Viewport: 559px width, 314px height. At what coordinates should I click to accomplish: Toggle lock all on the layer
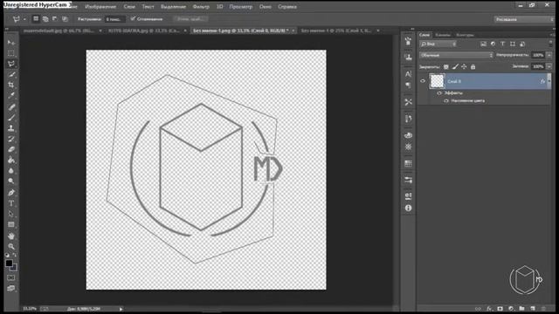(x=473, y=66)
